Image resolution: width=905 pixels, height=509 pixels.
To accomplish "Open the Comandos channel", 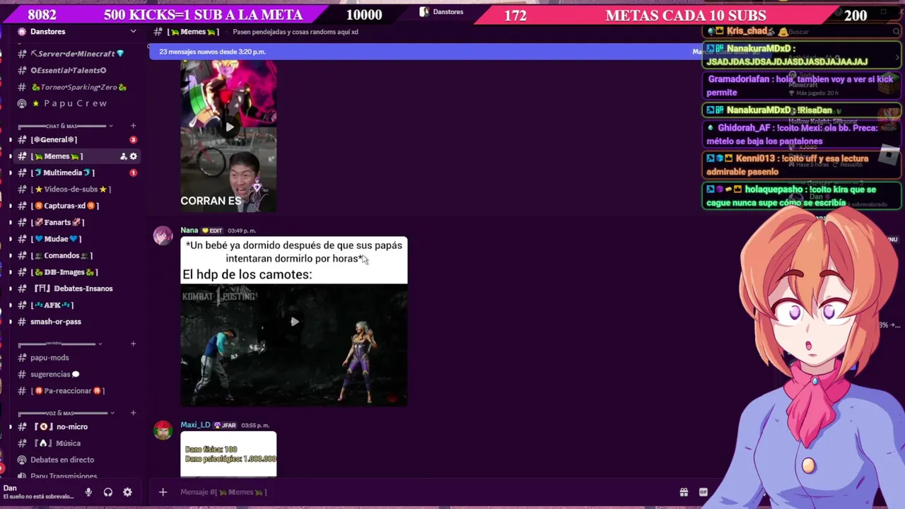I will pos(62,255).
